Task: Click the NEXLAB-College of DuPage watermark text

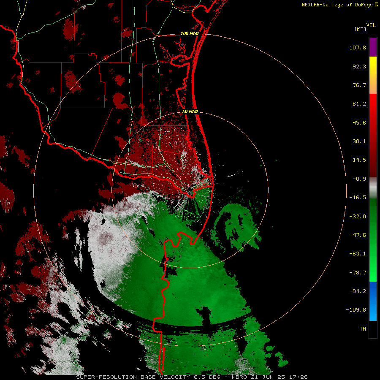Action: click(337, 5)
